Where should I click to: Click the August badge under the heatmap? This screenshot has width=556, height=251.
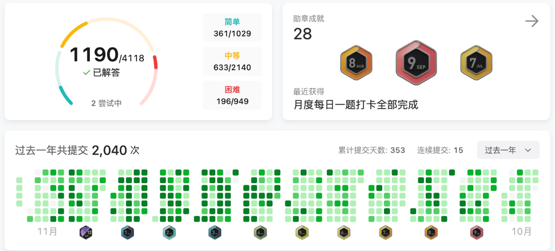pyautogui.click(x=431, y=232)
